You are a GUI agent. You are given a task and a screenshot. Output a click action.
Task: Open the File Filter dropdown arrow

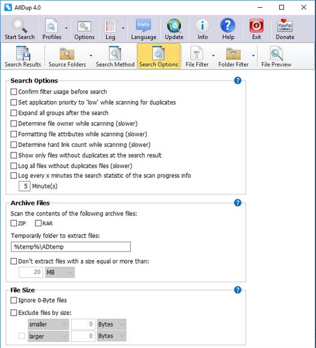click(x=213, y=55)
